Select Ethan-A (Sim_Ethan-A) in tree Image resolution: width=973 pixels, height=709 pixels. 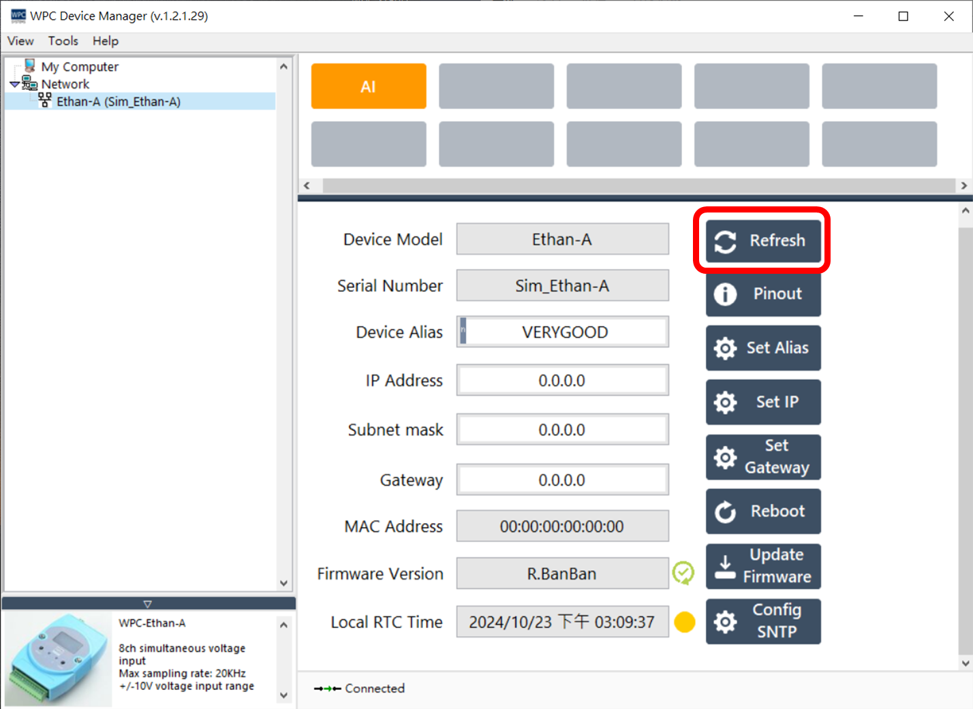click(118, 101)
